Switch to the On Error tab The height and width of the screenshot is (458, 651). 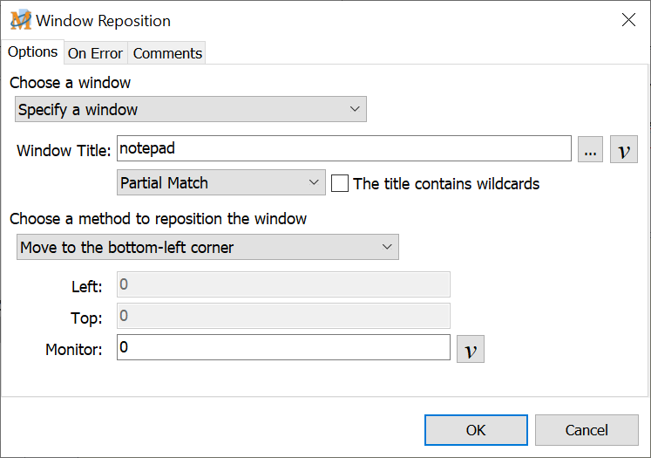[x=95, y=53]
